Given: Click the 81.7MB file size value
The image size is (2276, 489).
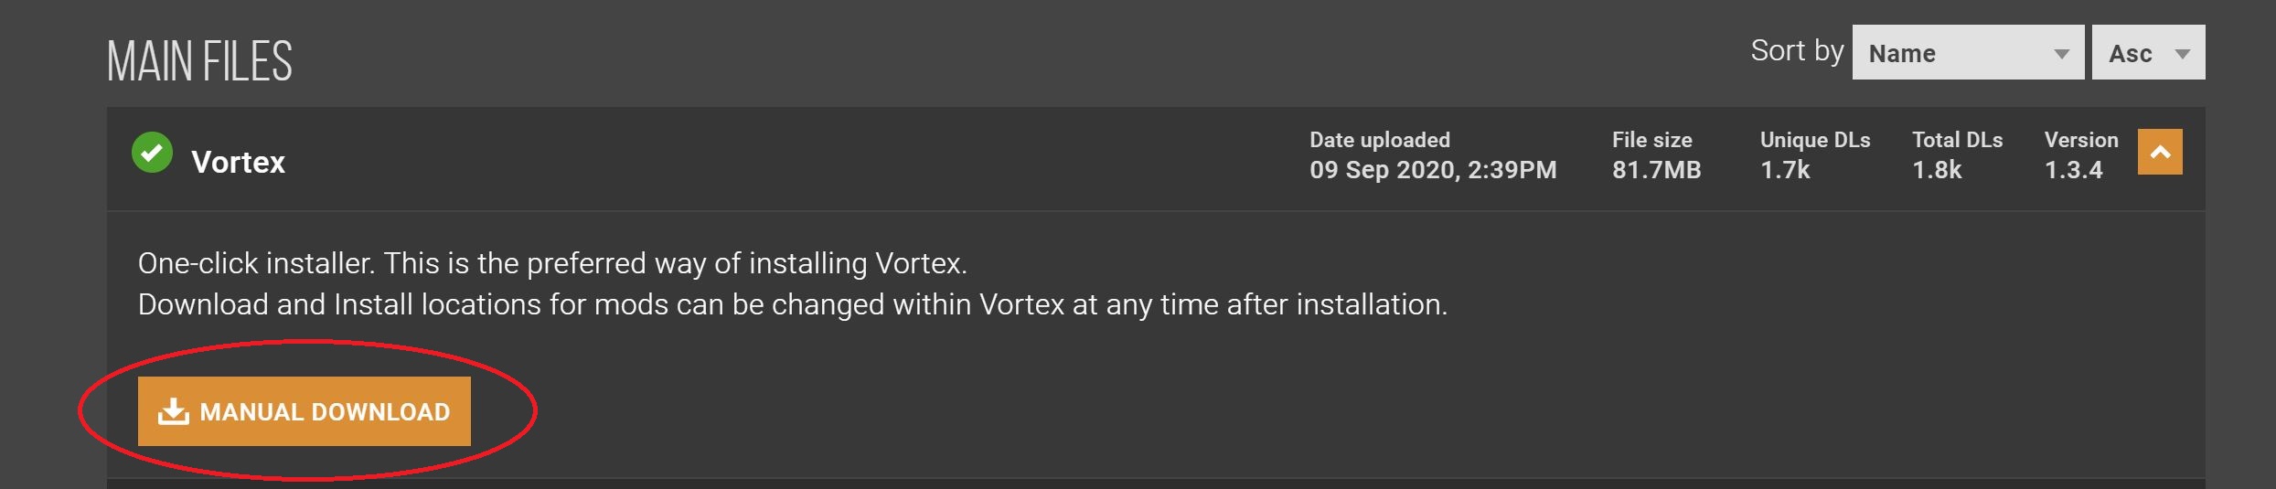Looking at the screenshot, I should coord(1656,170).
